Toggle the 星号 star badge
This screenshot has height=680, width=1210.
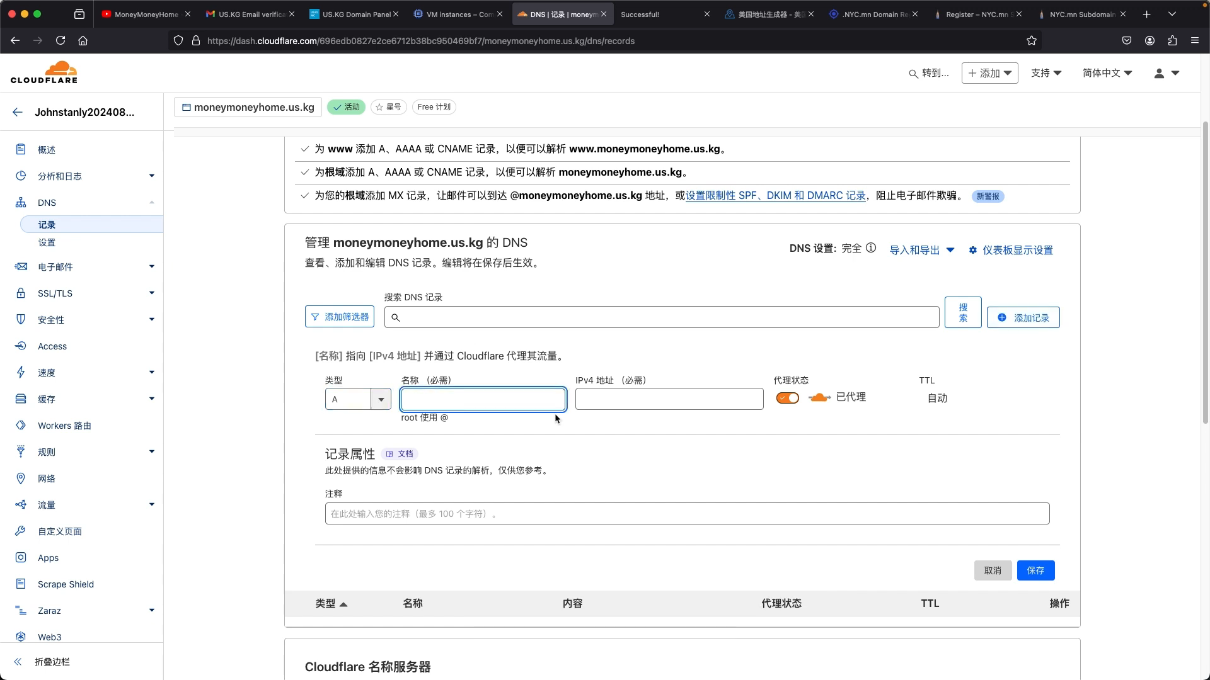[389, 107]
